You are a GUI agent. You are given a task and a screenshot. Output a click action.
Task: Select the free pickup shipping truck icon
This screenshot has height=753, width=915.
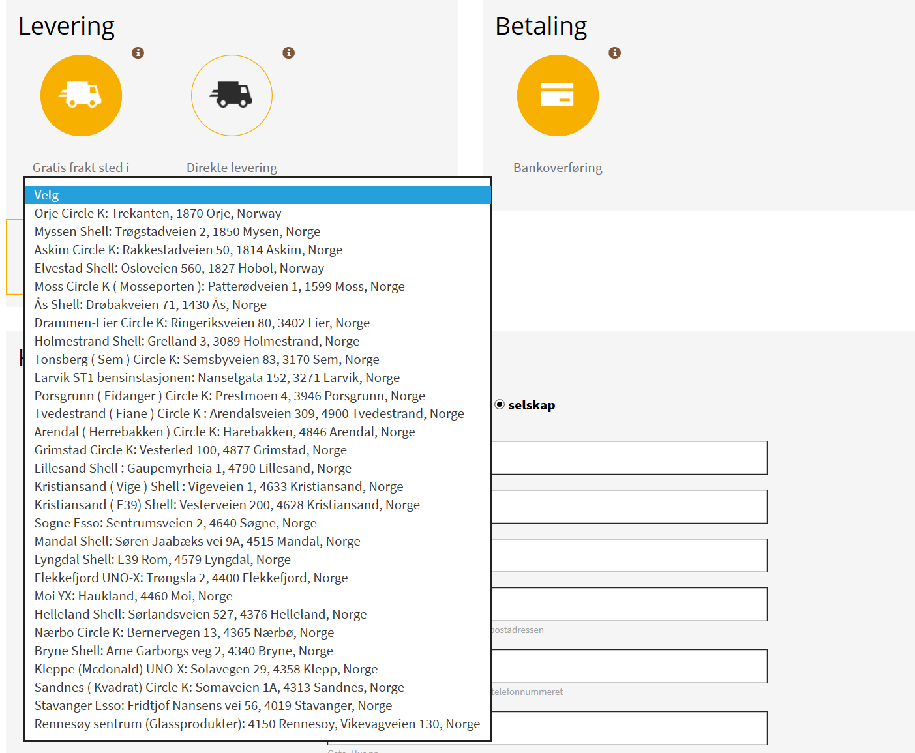point(81,95)
